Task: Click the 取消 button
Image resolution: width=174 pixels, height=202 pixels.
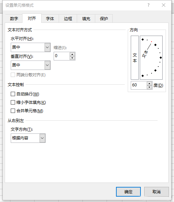Action: 156,192
